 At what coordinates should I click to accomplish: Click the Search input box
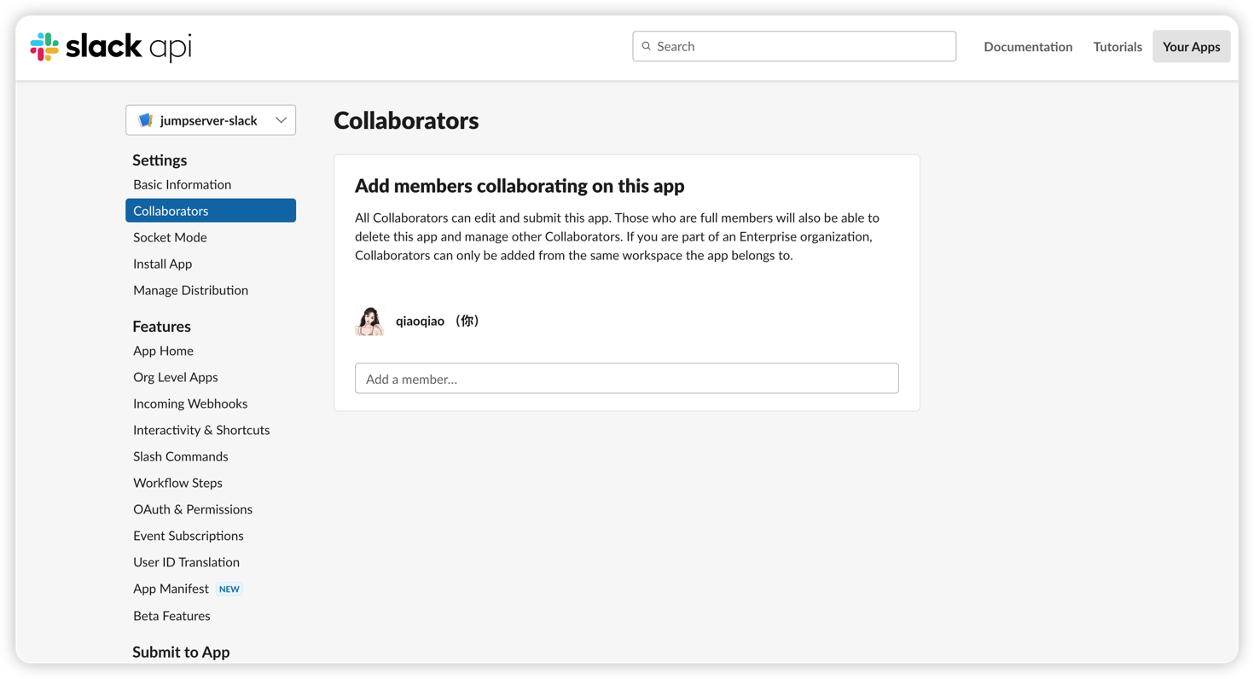(x=793, y=46)
